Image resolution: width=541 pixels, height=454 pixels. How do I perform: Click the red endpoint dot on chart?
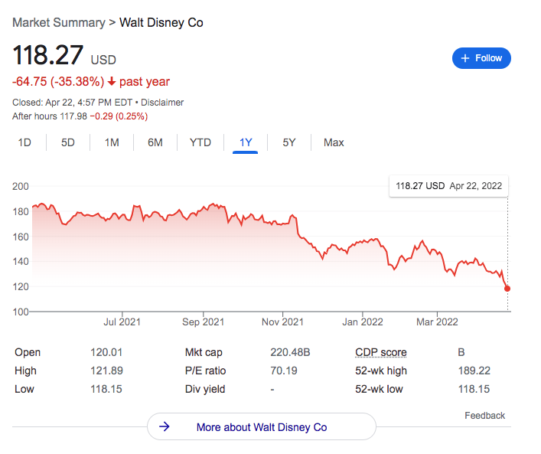click(x=507, y=289)
